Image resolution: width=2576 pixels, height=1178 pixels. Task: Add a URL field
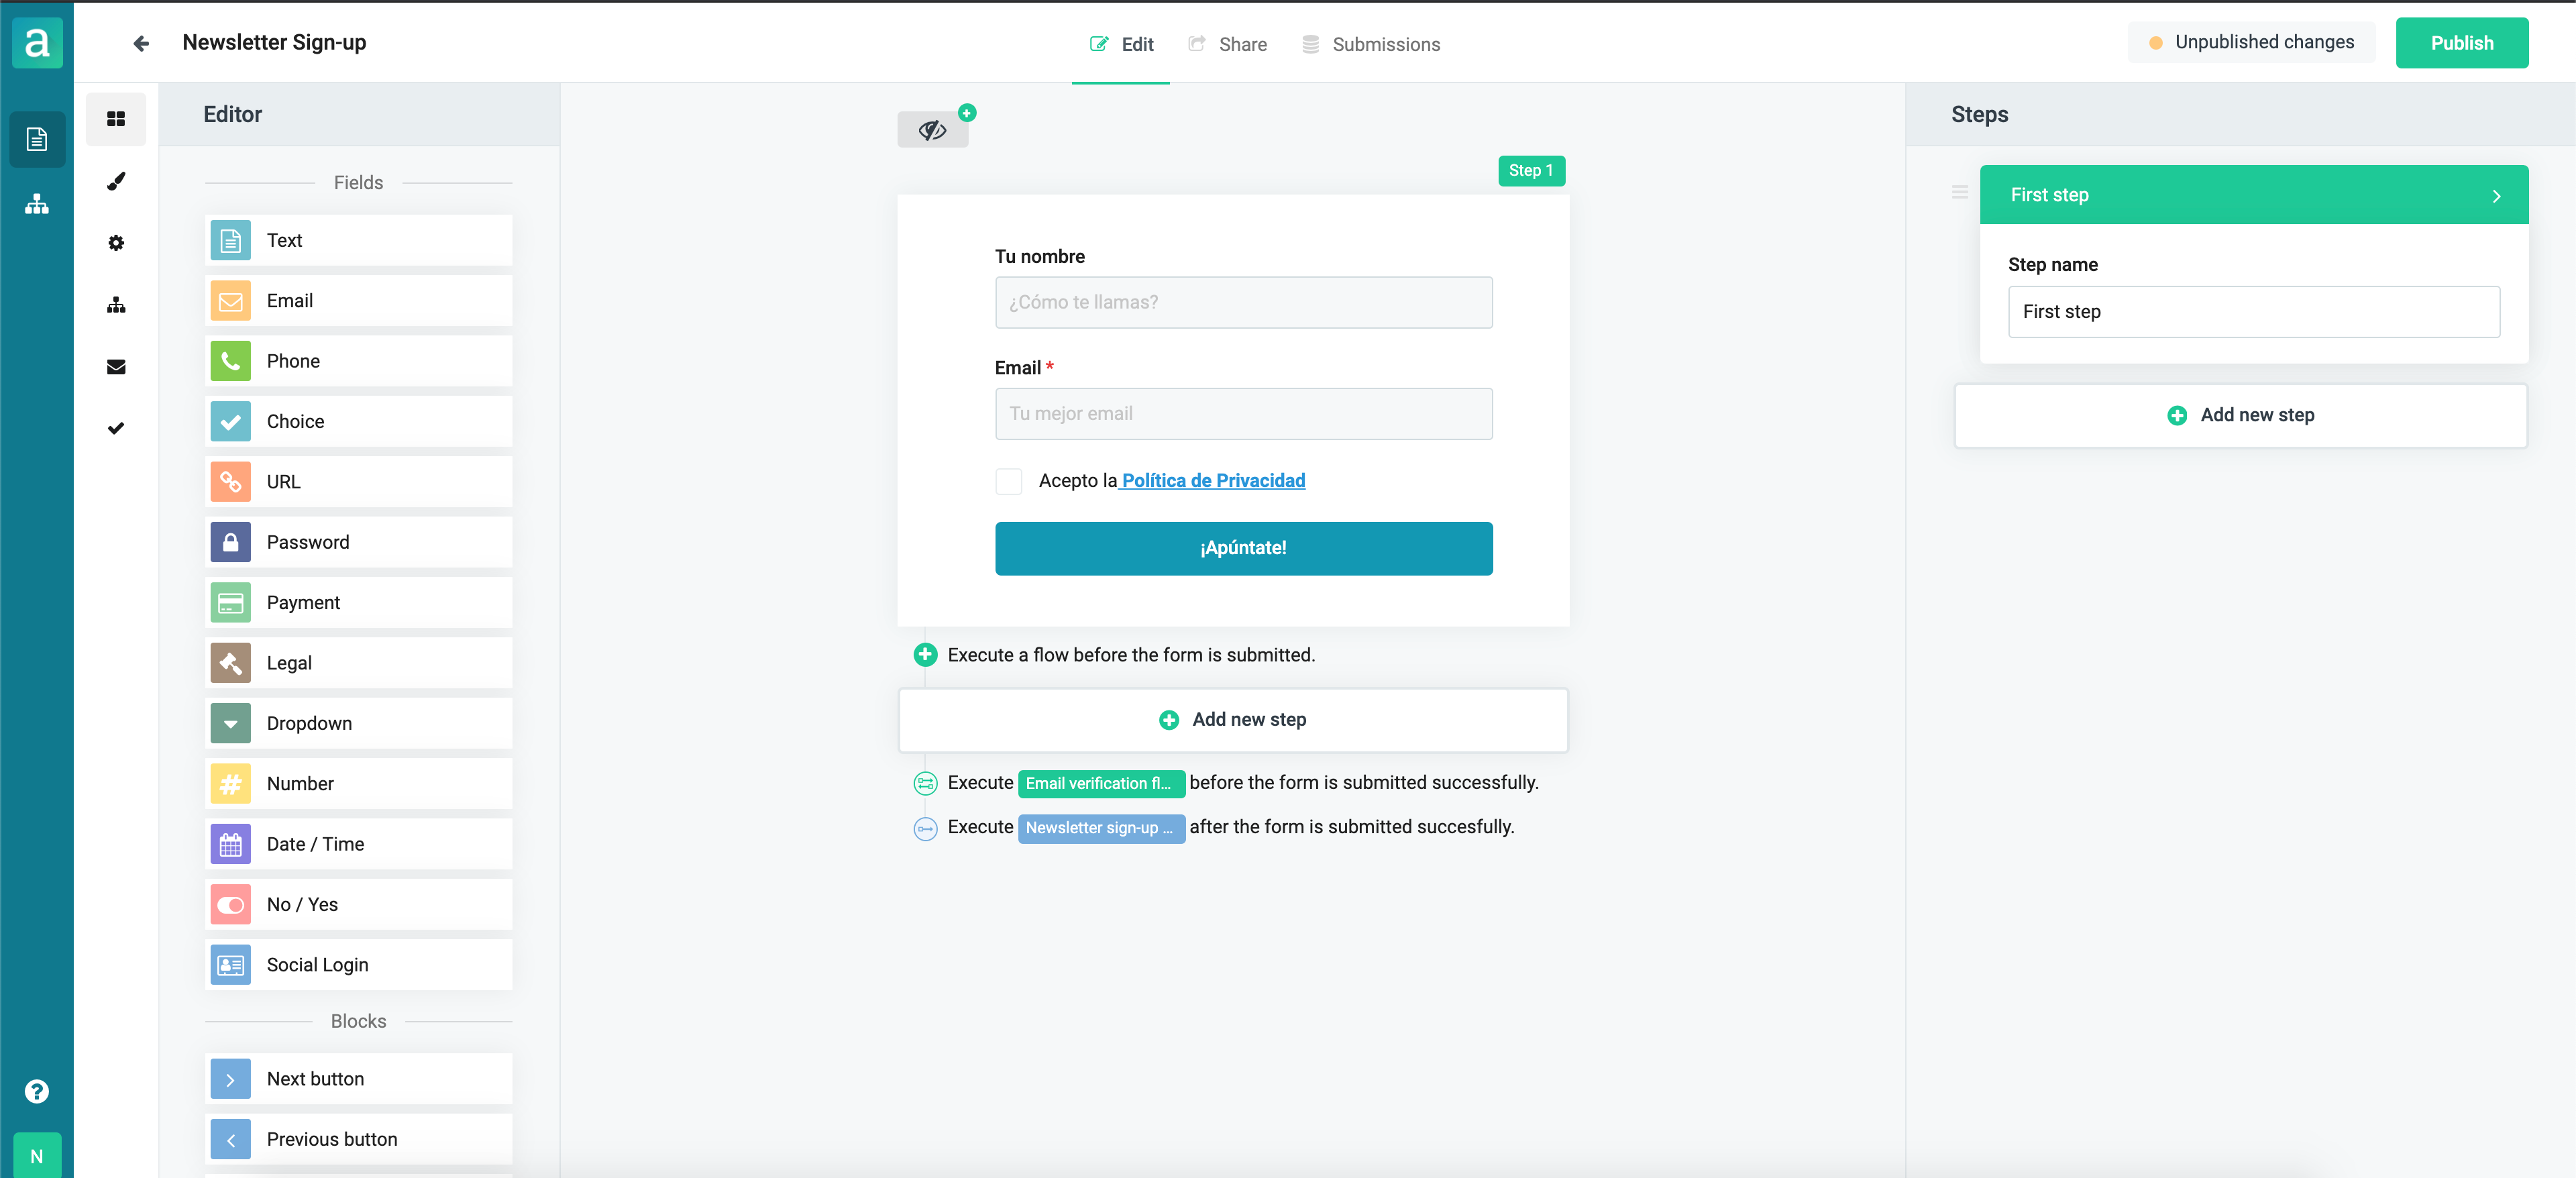coord(359,482)
